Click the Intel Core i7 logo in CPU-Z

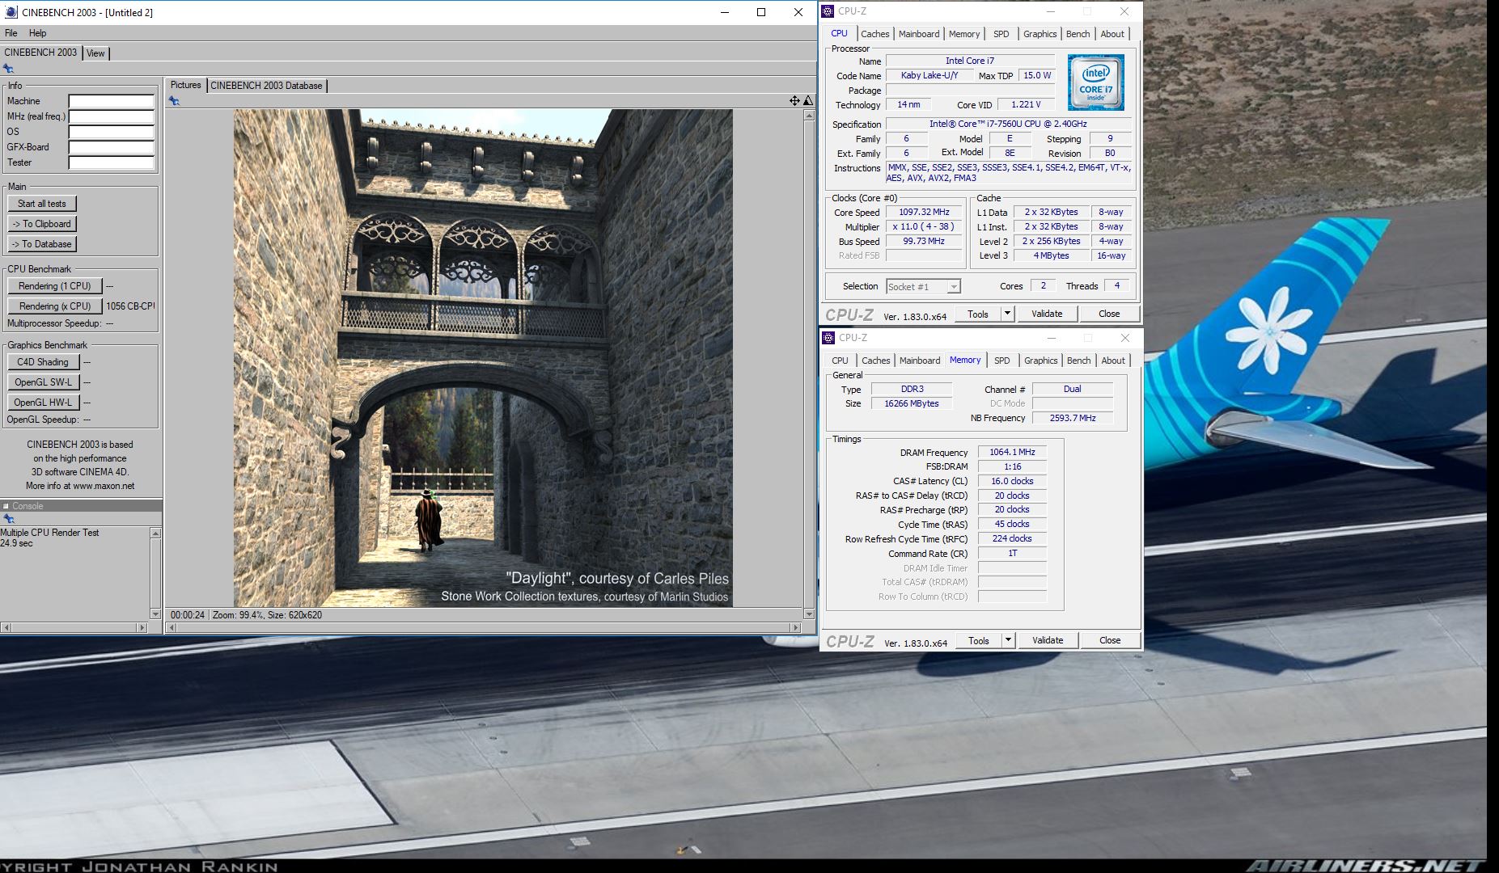(x=1095, y=82)
